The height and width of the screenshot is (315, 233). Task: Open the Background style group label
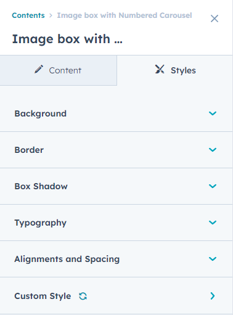(41, 113)
